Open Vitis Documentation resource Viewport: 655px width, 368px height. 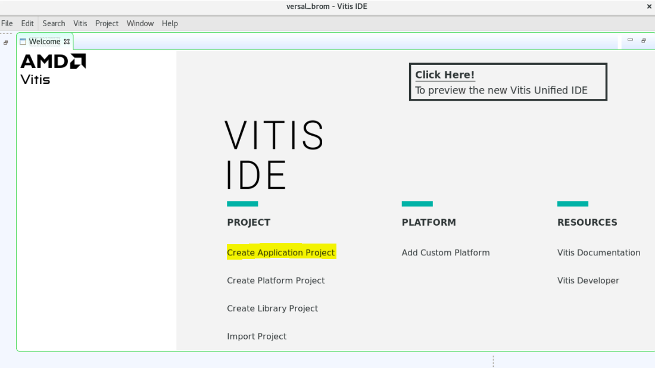[x=598, y=252]
